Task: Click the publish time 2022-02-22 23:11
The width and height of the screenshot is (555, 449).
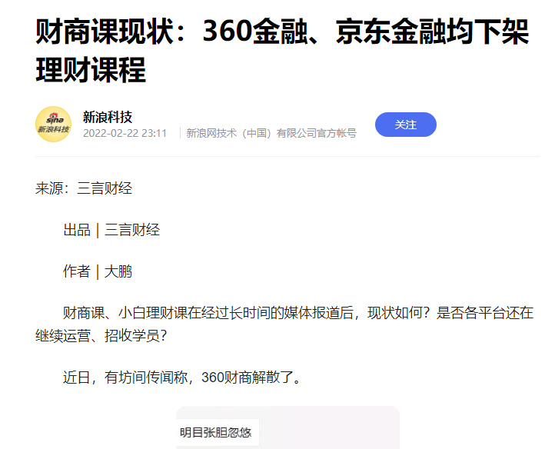Action: (125, 134)
